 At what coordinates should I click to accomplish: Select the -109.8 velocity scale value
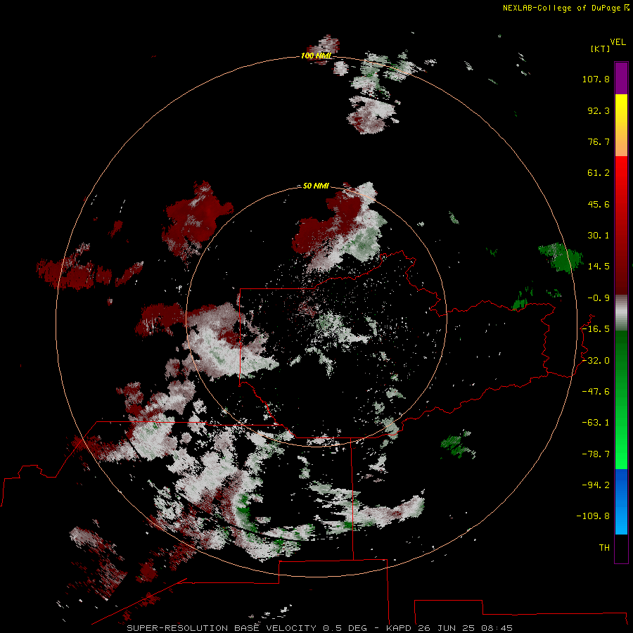(x=593, y=516)
